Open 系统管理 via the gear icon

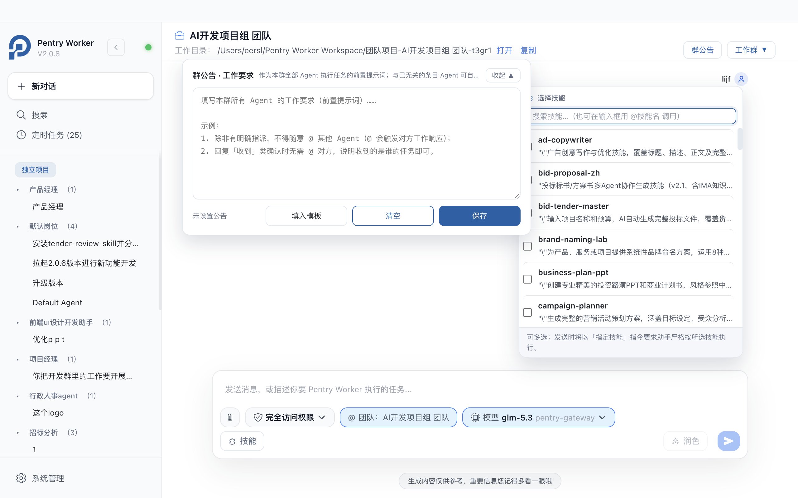21,478
